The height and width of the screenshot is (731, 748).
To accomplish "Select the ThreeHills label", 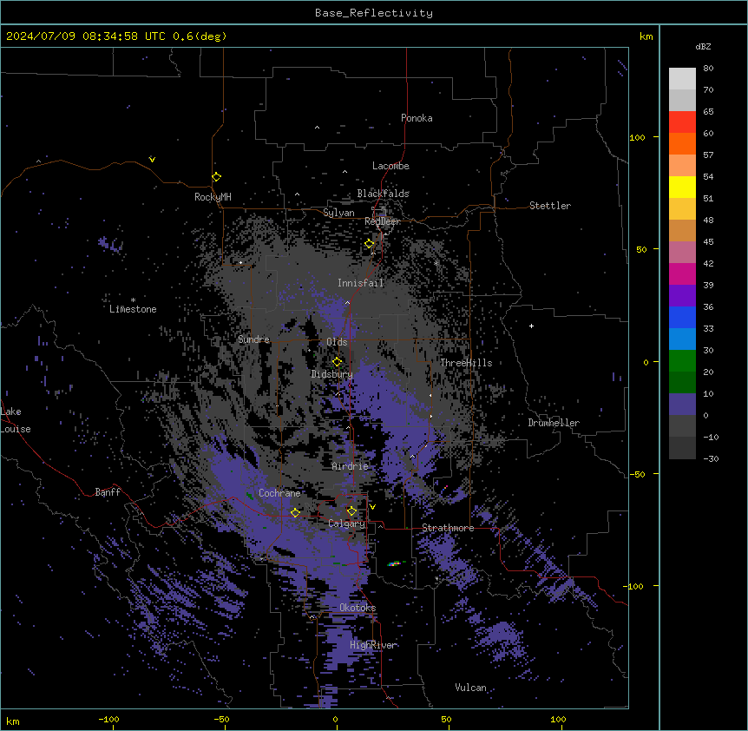I will point(466,363).
